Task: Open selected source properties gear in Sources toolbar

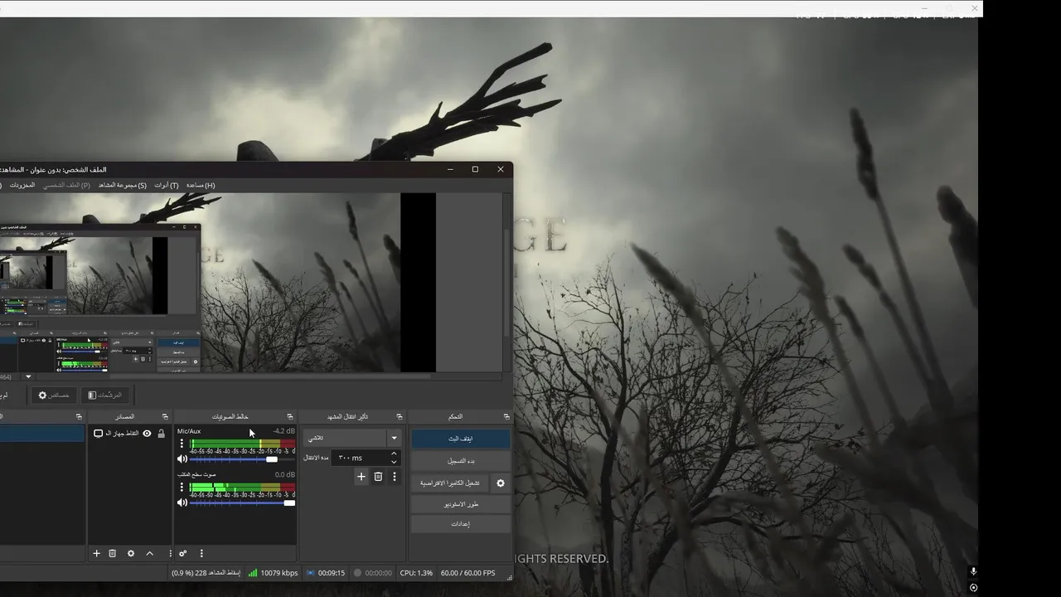Action: (x=130, y=553)
